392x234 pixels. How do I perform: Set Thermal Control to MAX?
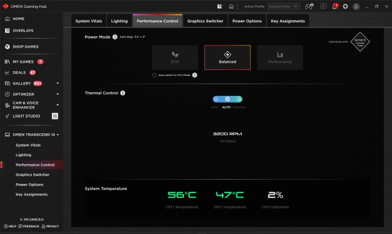215,107
